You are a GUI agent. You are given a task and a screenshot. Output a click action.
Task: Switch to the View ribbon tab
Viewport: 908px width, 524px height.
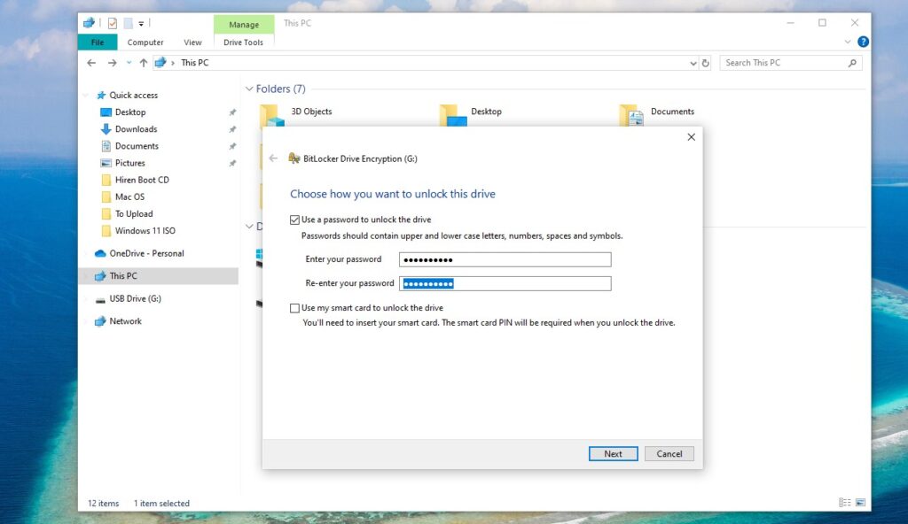pos(192,42)
